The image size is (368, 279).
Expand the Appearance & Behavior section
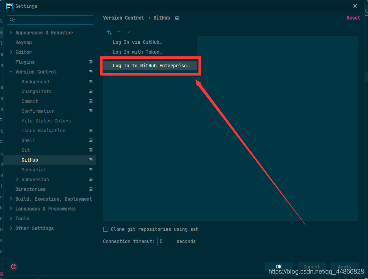point(11,32)
